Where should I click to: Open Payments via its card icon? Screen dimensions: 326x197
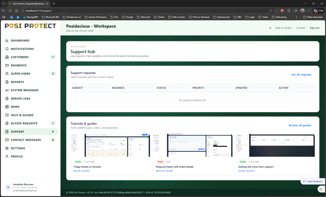pos(7,65)
